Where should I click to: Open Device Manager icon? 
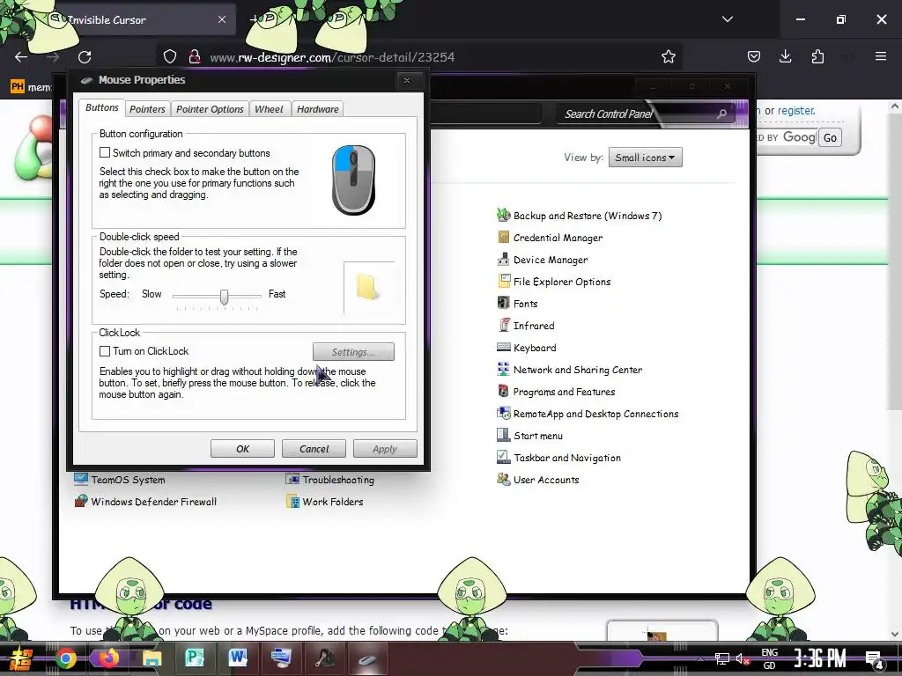(503, 259)
